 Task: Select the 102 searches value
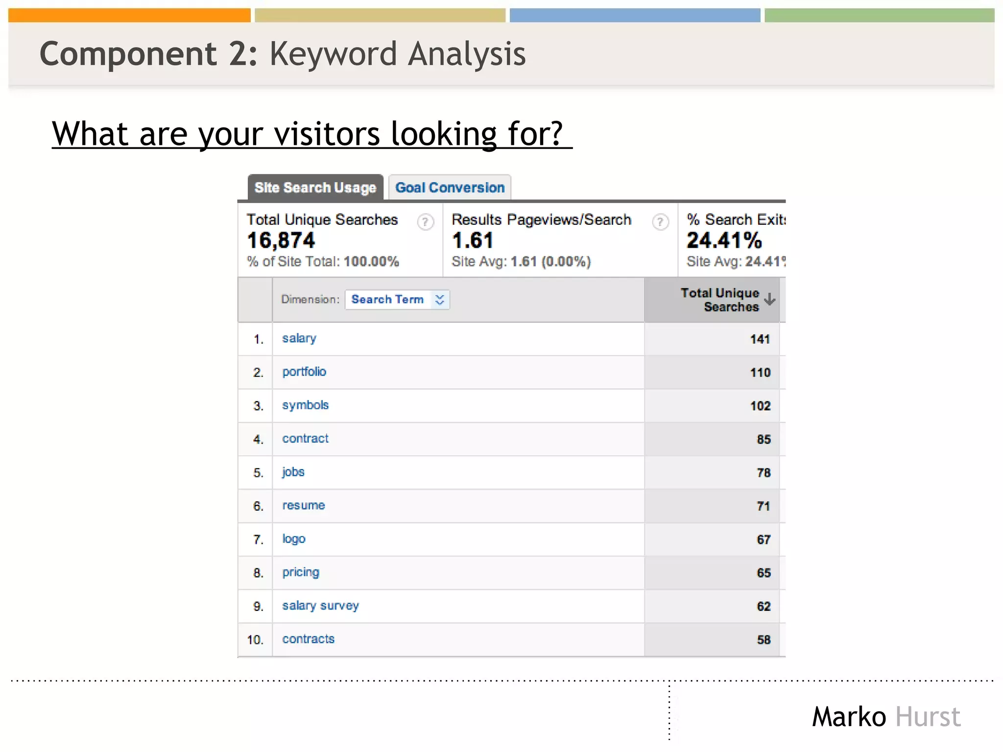760,406
